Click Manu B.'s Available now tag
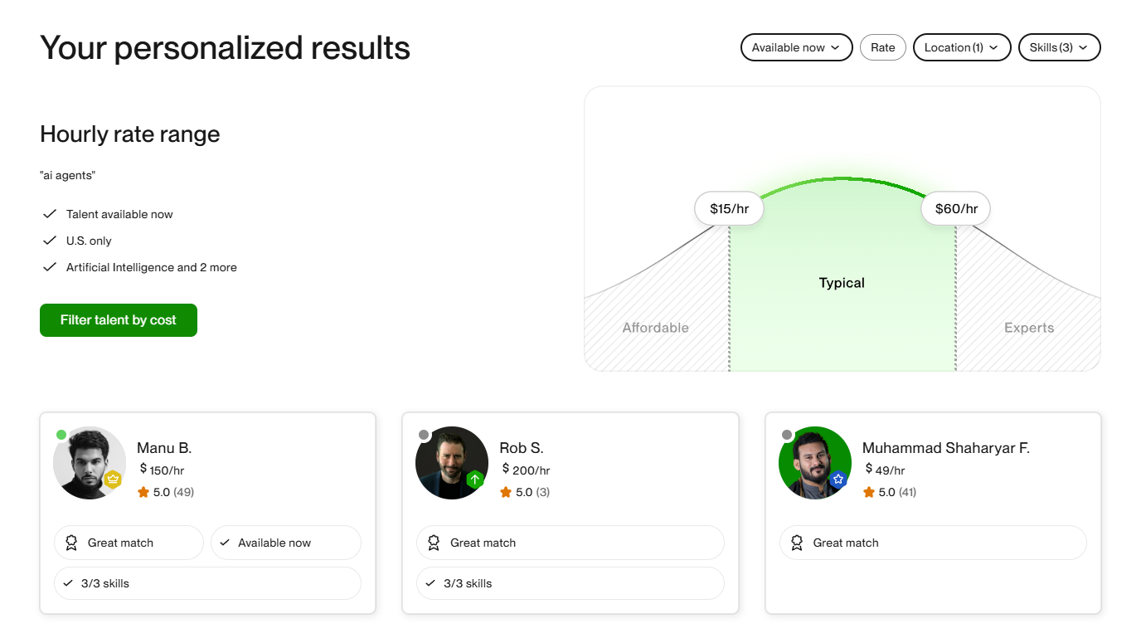 [x=286, y=543]
